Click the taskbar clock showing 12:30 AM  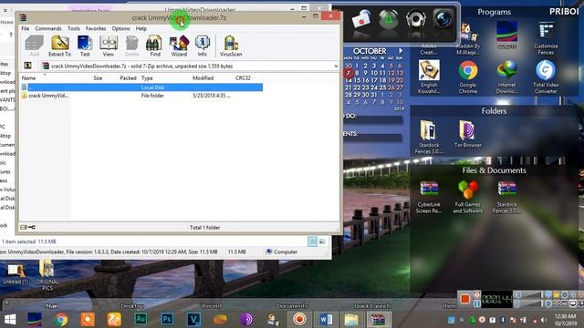pyautogui.click(x=566, y=320)
